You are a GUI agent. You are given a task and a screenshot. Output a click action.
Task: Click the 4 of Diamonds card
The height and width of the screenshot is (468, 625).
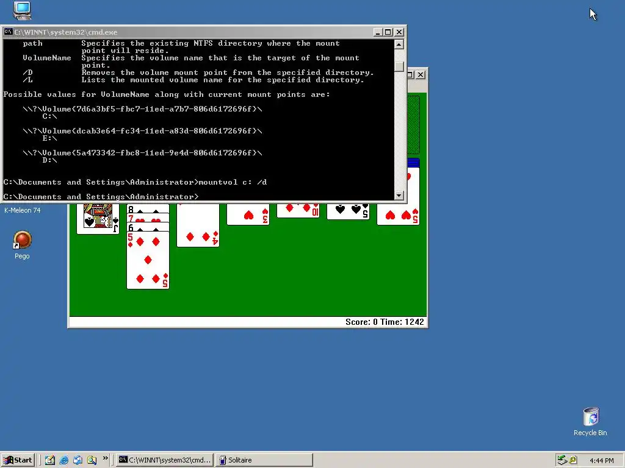point(198,225)
